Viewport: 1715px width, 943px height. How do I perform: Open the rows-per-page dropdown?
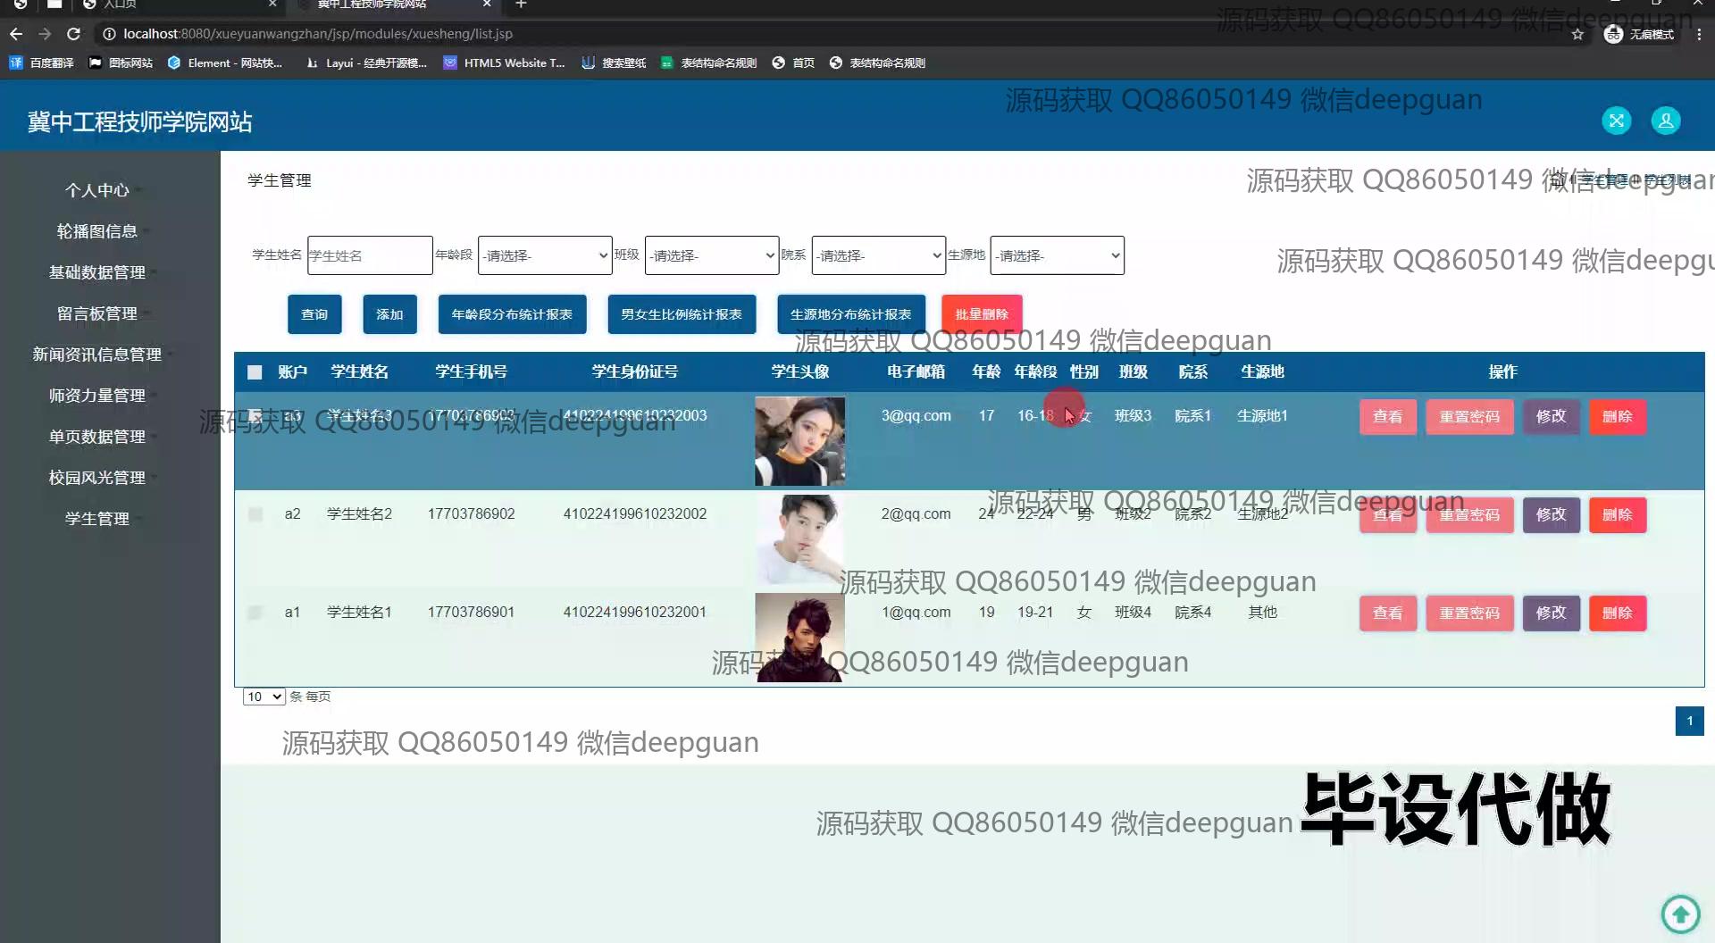pyautogui.click(x=264, y=697)
